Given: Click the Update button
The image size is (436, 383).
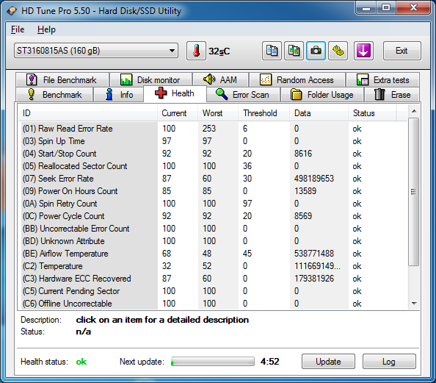Looking at the screenshot, I should [x=328, y=362].
